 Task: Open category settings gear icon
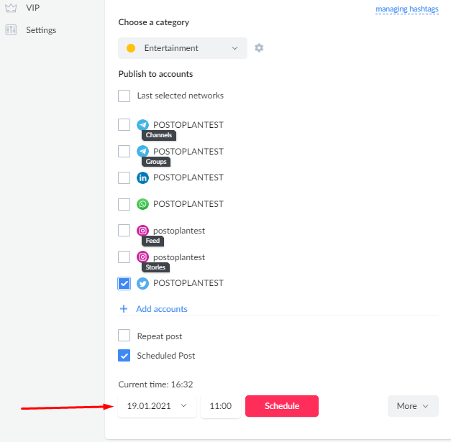pos(259,47)
